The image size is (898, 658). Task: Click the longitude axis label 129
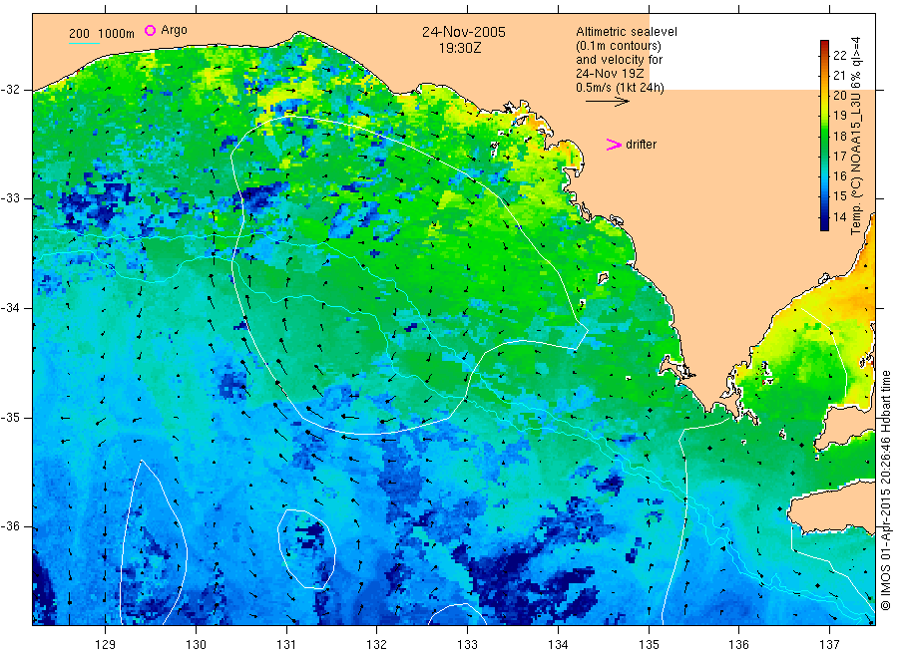pos(106,645)
